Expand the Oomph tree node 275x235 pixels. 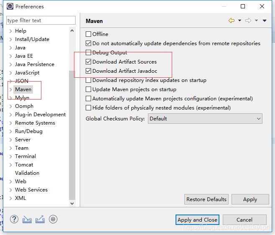[x=11, y=106]
